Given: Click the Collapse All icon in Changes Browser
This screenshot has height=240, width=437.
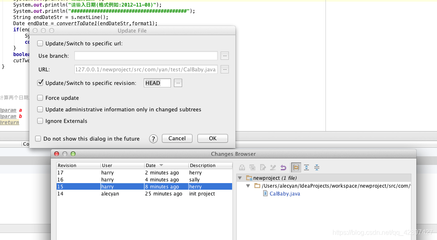Looking at the screenshot, I should pyautogui.click(x=317, y=167).
